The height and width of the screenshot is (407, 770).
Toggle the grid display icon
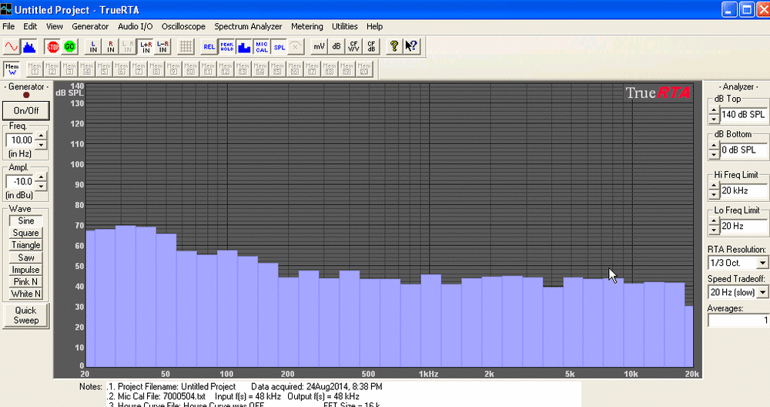[x=186, y=47]
